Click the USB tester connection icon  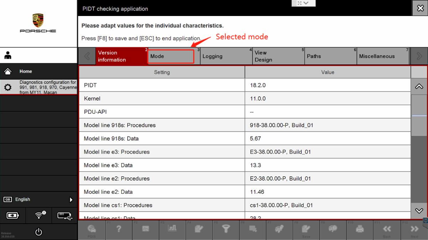pyautogui.click(x=64, y=215)
